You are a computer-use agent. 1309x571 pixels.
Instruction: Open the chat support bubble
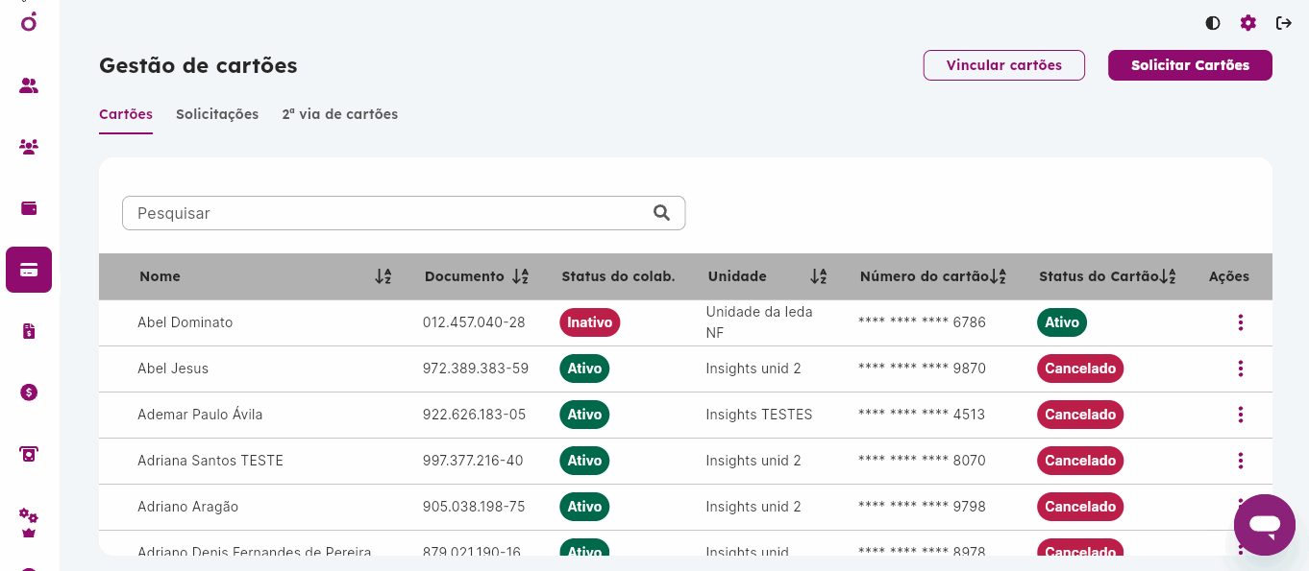pos(1265,525)
